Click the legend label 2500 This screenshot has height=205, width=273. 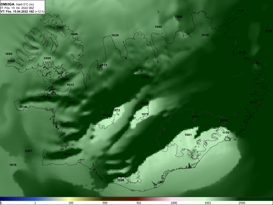(242, 203)
